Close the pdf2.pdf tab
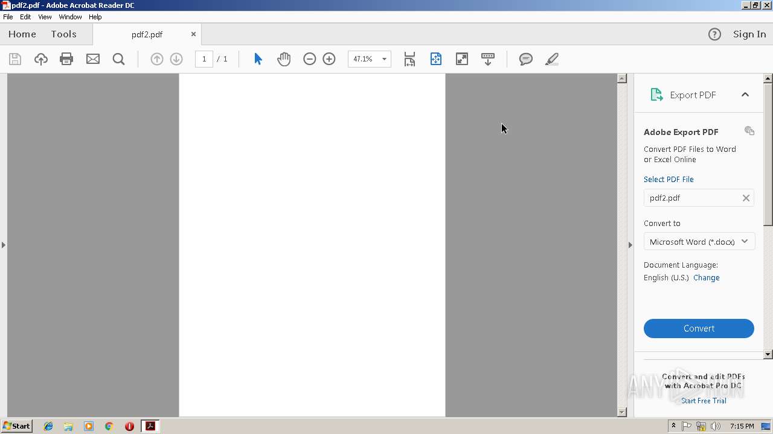The image size is (773, 434). click(x=193, y=34)
